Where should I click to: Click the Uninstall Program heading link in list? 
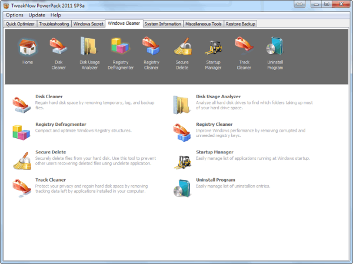click(215, 180)
